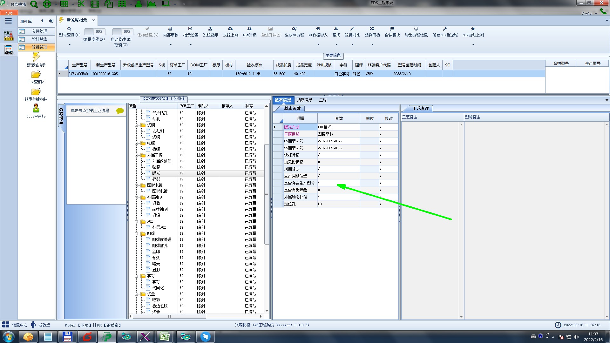Switch to the 拓展信息 tab
Image resolution: width=610 pixels, height=343 pixels.
pyautogui.click(x=304, y=100)
